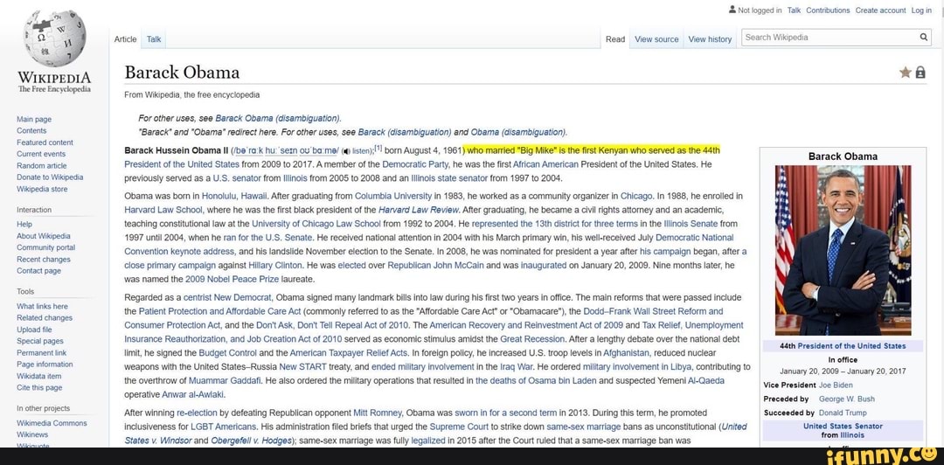
Task: Click the page protection padlock icon
Action: coord(920,73)
